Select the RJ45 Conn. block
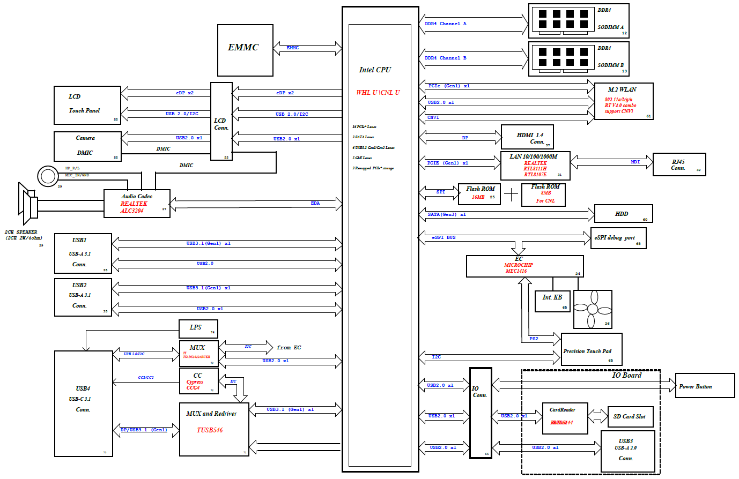 click(x=679, y=164)
